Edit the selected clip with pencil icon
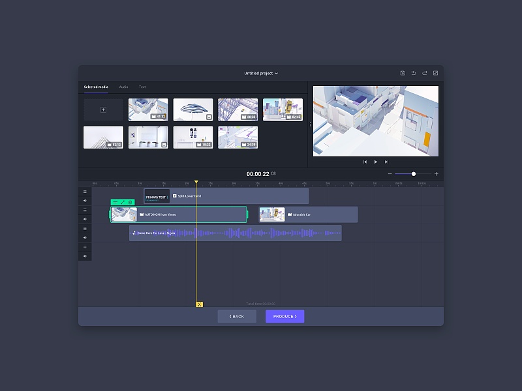This screenshot has height=391, width=522. pos(122,202)
